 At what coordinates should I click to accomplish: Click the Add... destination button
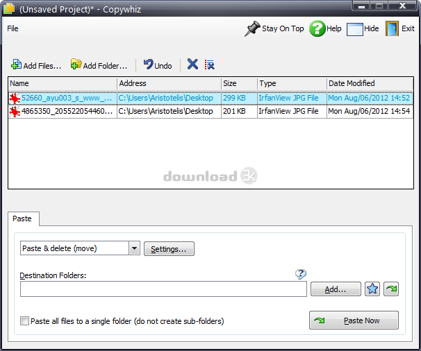pyautogui.click(x=335, y=289)
